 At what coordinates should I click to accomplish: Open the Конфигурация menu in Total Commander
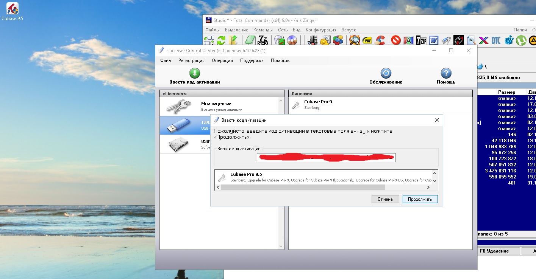pos(321,30)
